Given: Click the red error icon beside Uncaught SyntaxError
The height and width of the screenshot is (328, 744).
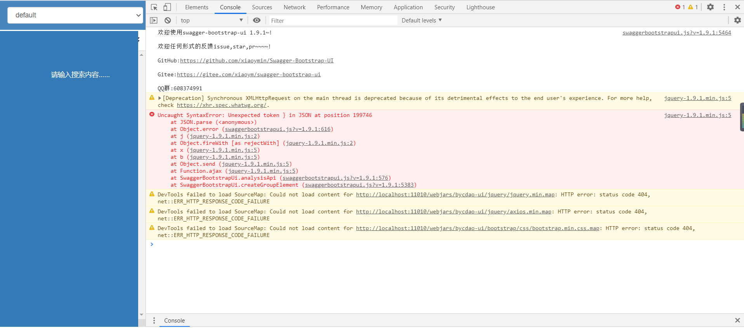Looking at the screenshot, I should (152, 114).
